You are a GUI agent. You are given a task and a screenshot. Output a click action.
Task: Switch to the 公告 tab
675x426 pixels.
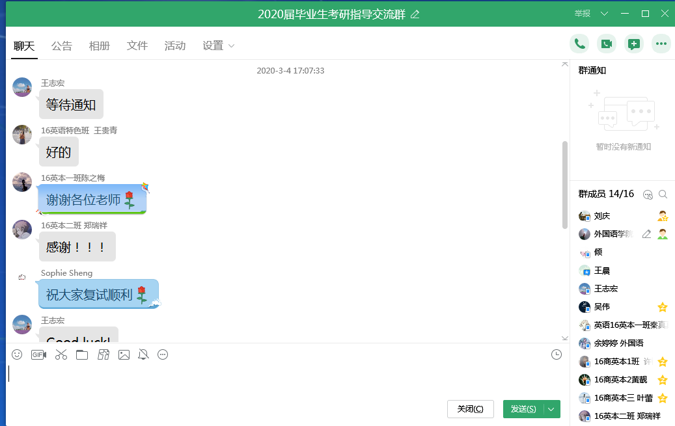point(62,46)
